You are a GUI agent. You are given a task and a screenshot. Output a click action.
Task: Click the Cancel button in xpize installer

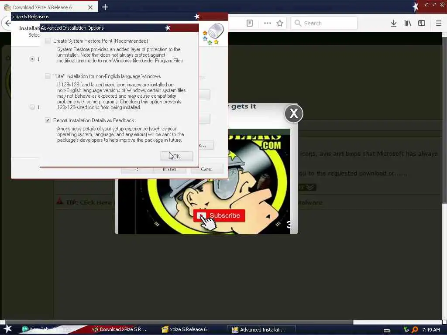point(207,169)
